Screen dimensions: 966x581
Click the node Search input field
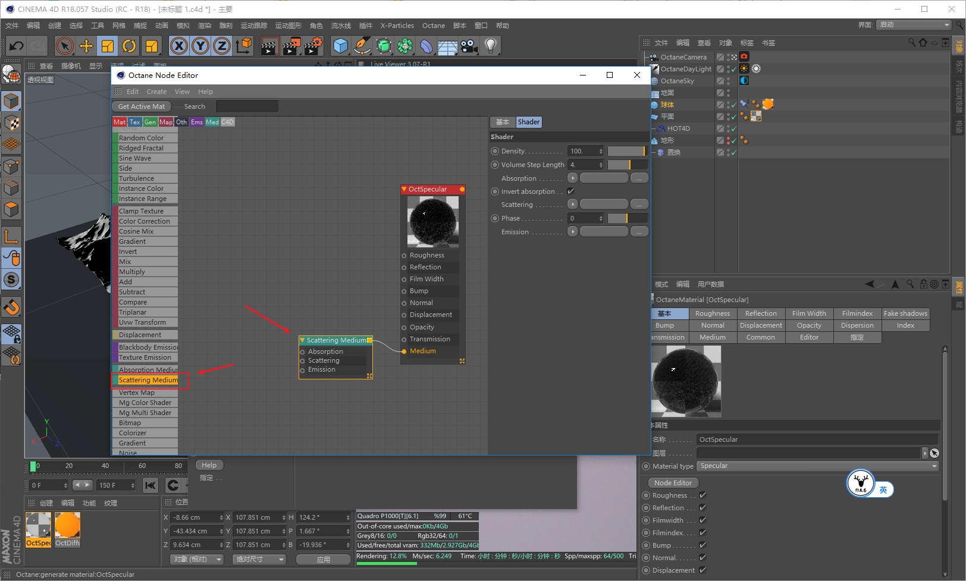point(247,106)
